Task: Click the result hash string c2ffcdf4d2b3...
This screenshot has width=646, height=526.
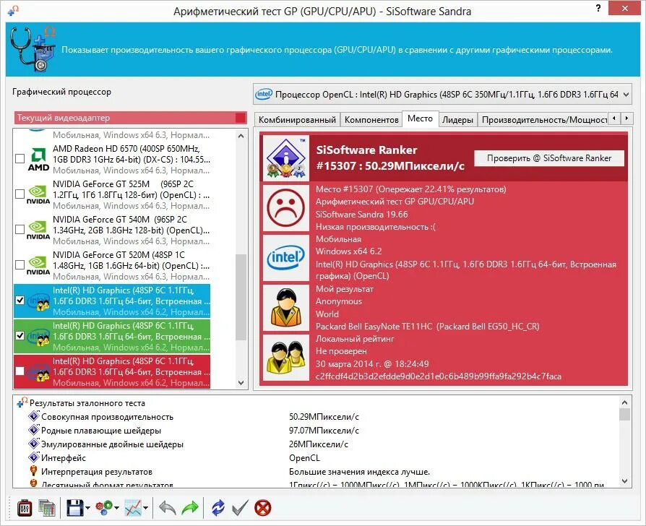Action: click(x=439, y=376)
